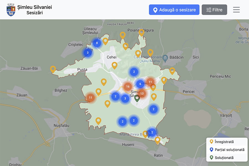Click the Parțial soluționată legend entry

tap(227, 150)
